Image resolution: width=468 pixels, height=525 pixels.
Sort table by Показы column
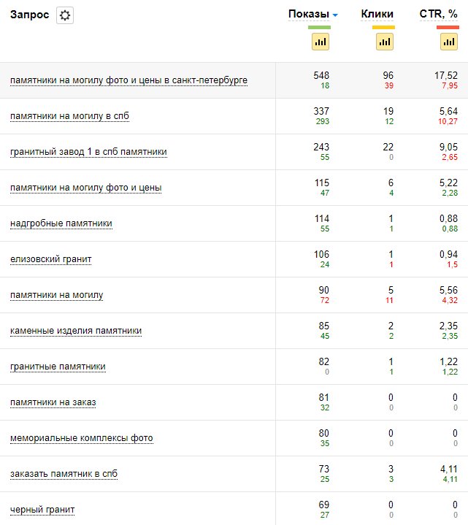[x=308, y=14]
